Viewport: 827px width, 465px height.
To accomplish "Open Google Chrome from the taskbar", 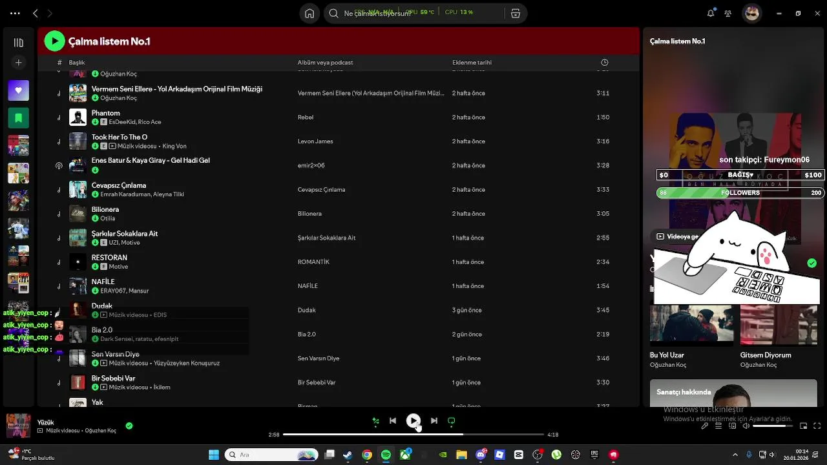I will coord(367,455).
